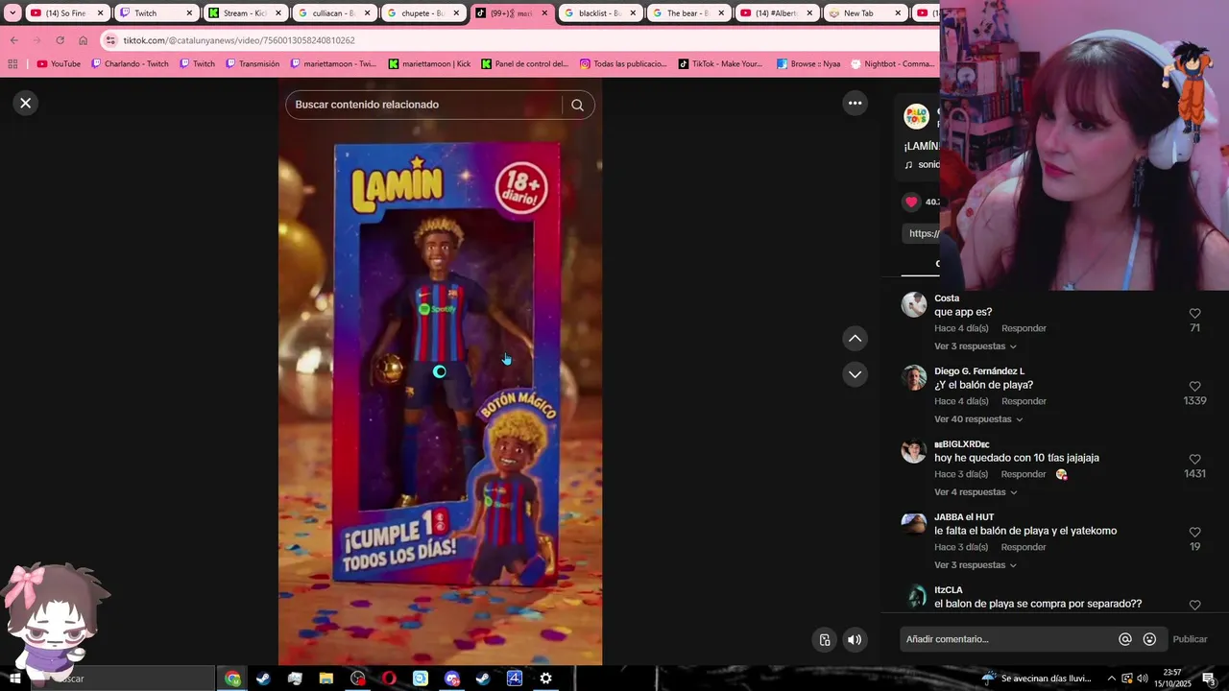Switch to 'The bear' Google tab

coord(688,13)
